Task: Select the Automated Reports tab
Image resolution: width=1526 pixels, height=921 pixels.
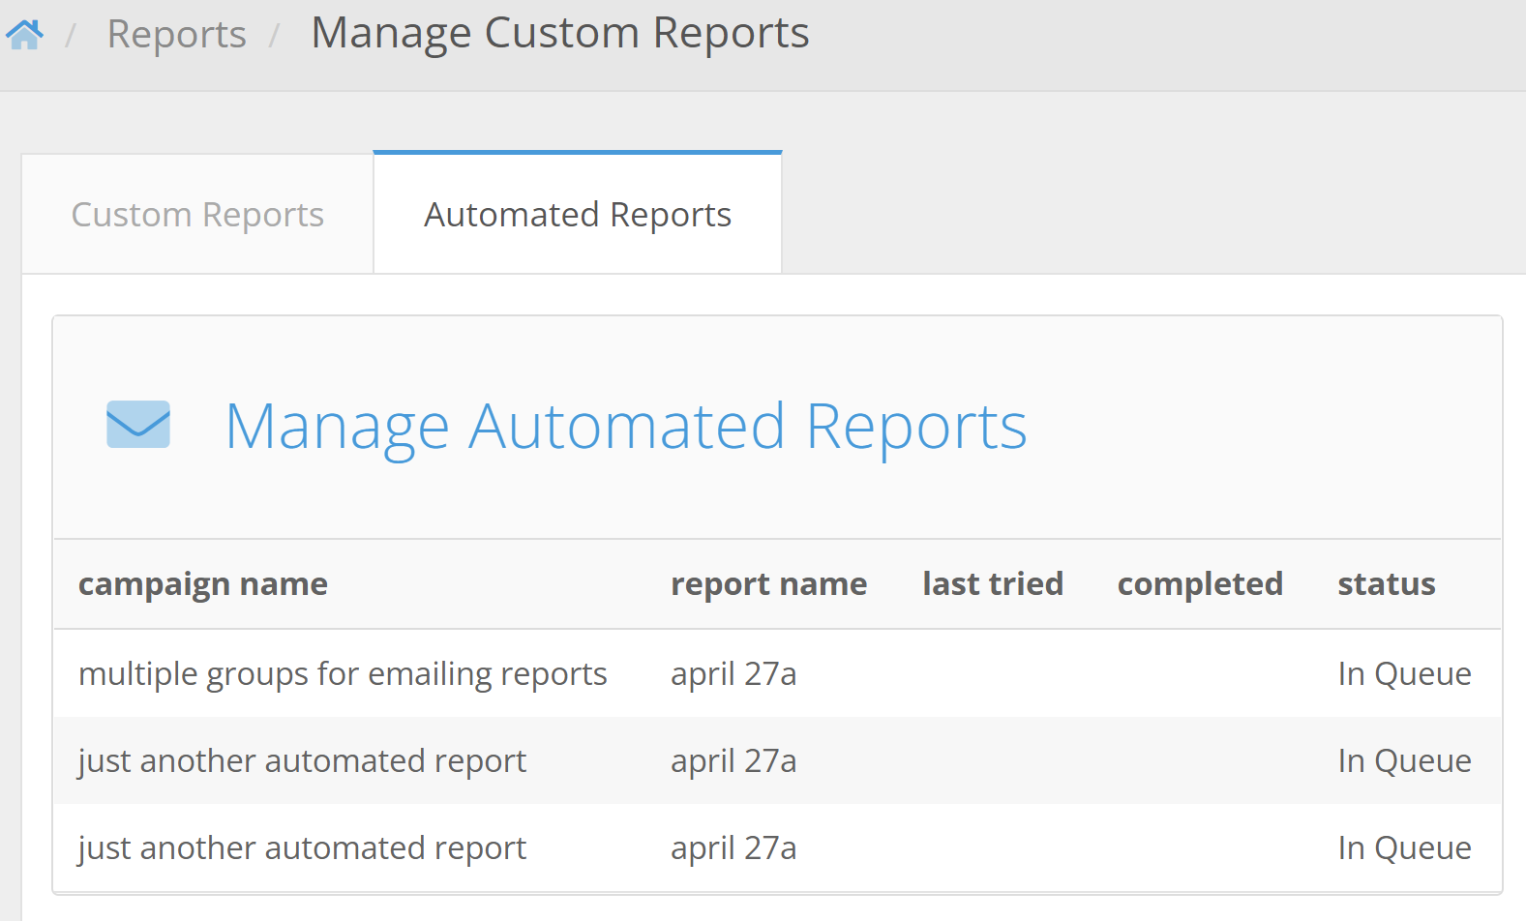Action: (x=578, y=215)
